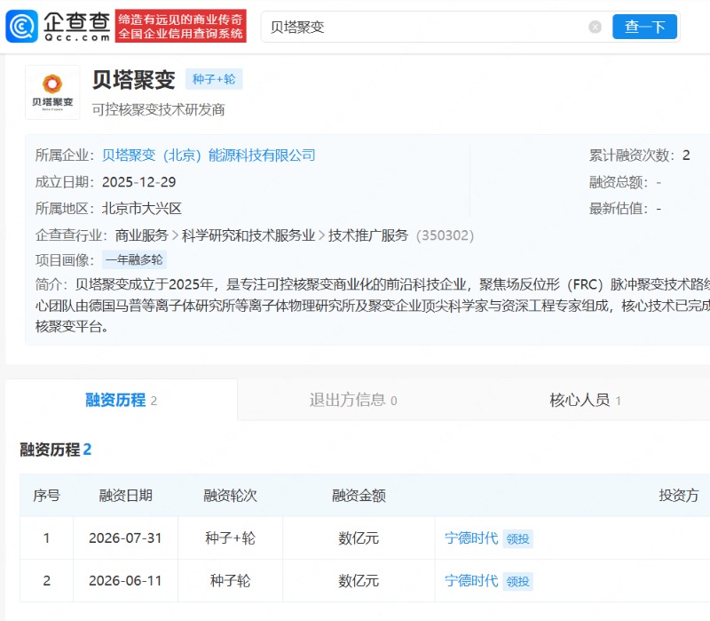The width and height of the screenshot is (710, 621).
Task: Open 贝塔聚变（北京）能源科技有限公司 company link
Action: (209, 155)
